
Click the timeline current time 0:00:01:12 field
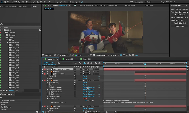coord(49,62)
